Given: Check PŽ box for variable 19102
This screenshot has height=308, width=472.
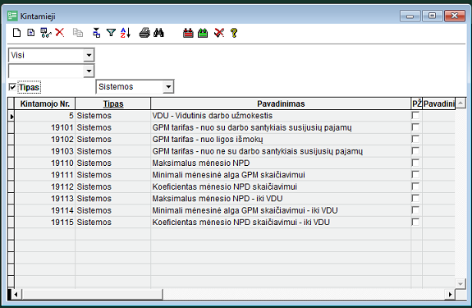Looking at the screenshot, I should point(415,139).
